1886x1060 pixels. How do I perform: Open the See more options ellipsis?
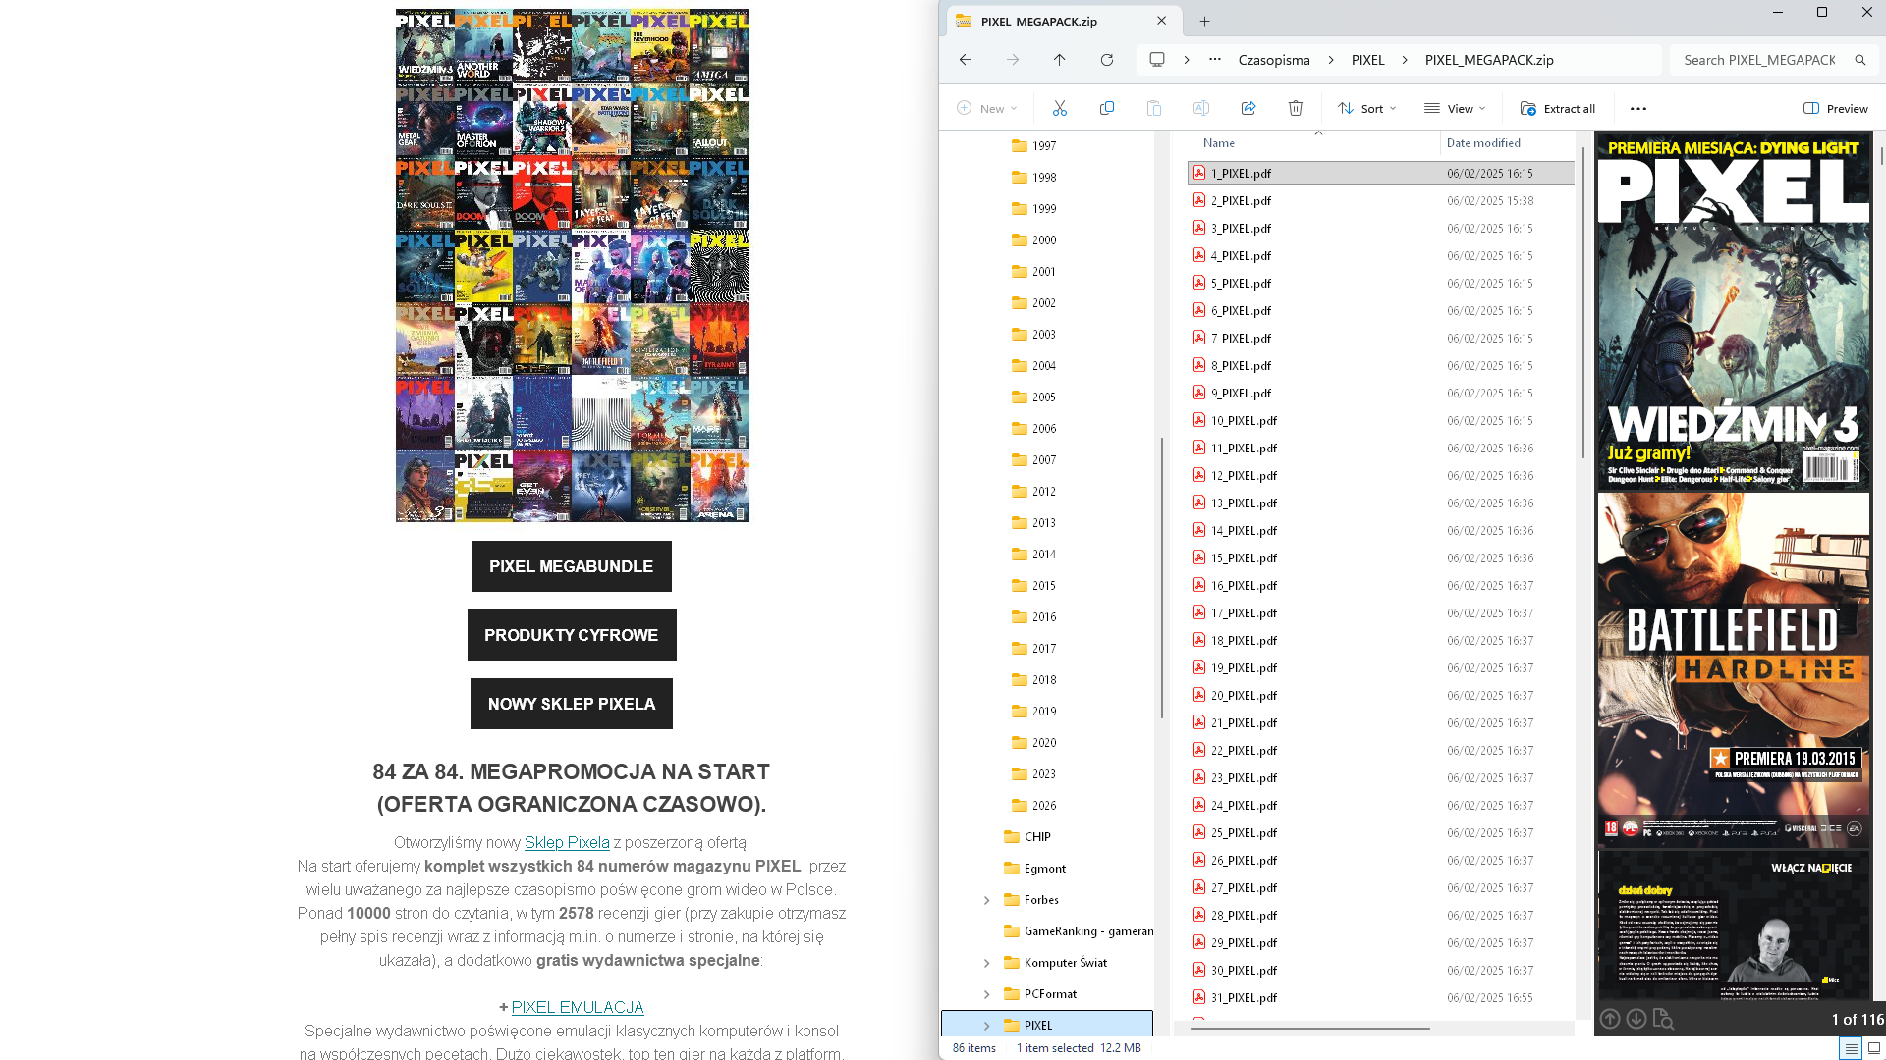[x=1638, y=108]
